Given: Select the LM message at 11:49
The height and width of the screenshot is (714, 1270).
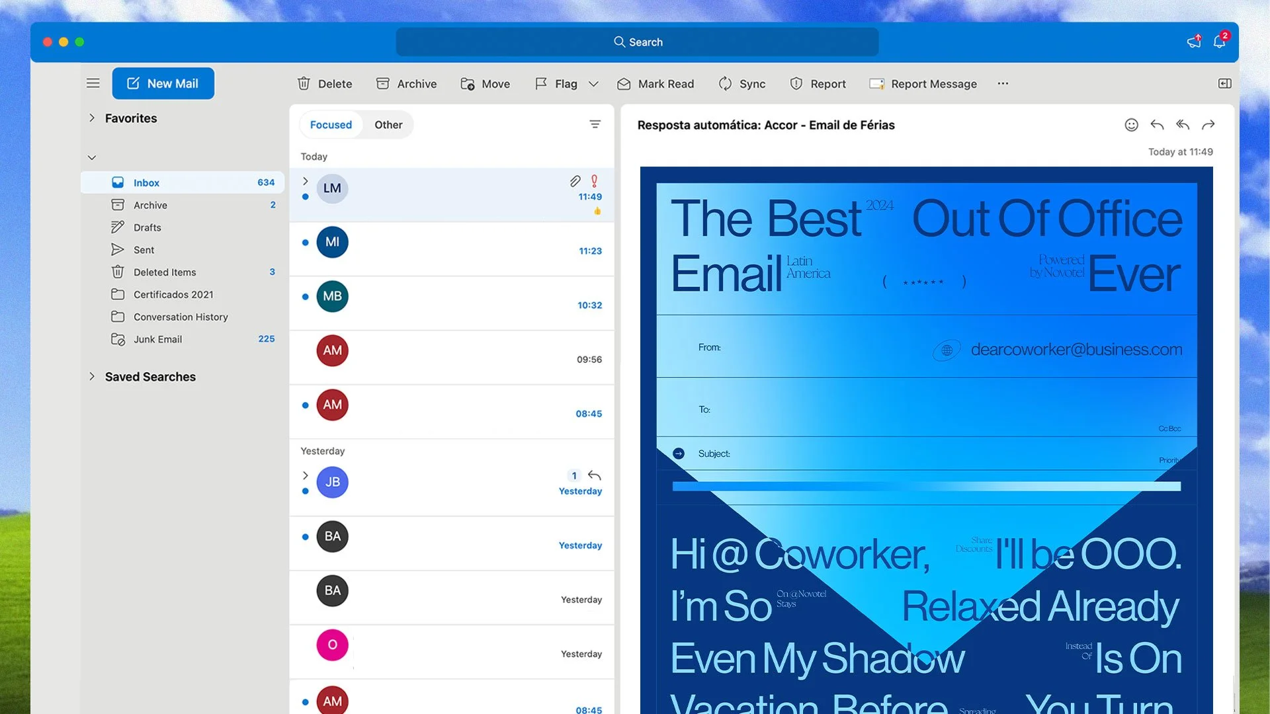Looking at the screenshot, I should [452, 194].
